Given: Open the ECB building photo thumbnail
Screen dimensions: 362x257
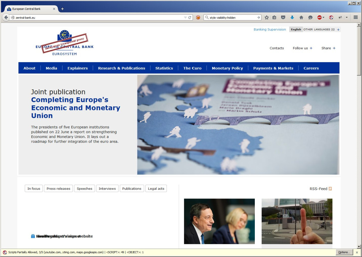Looking at the screenshot, I should 297,221.
